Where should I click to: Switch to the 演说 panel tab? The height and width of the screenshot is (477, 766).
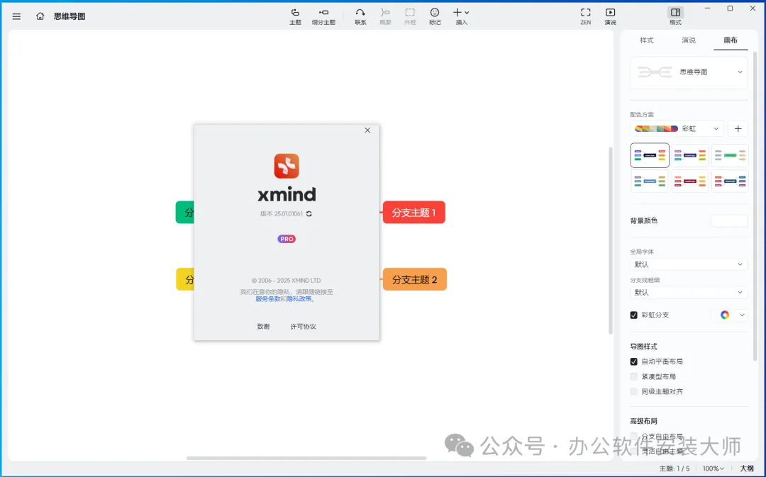[x=689, y=40]
